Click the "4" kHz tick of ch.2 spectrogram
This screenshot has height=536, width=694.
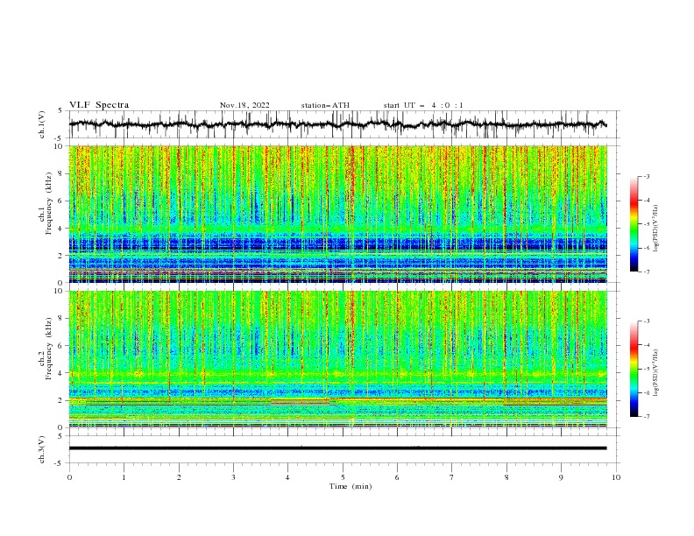(61, 373)
